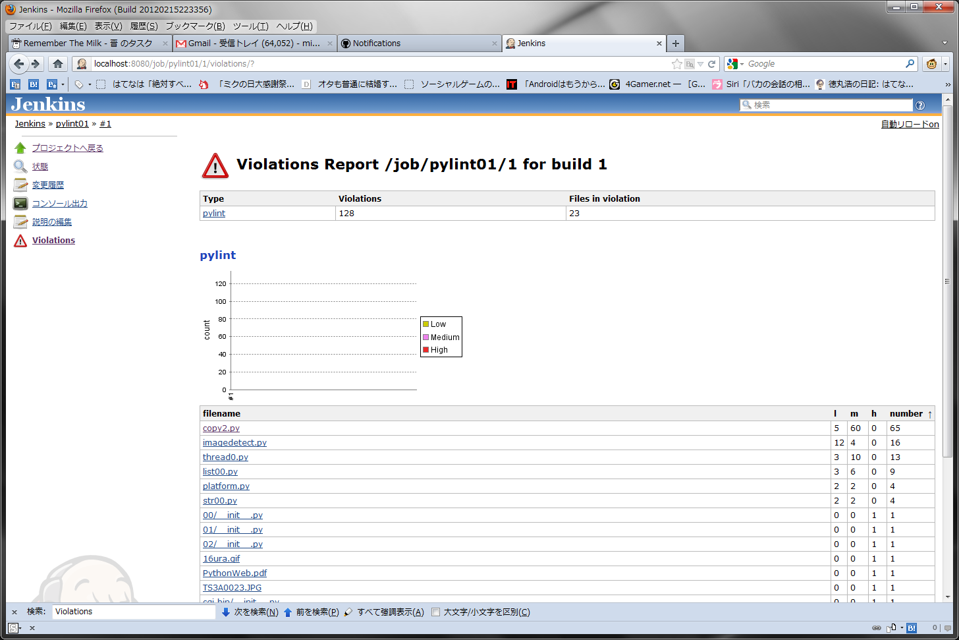Click 前を検索 find previous button
This screenshot has width=959, height=640.
(x=312, y=612)
